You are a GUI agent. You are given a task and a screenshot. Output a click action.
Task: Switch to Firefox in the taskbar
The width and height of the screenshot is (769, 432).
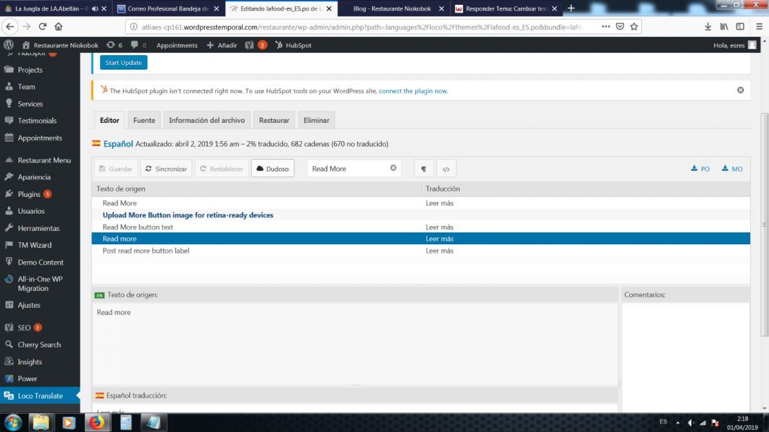coord(96,422)
